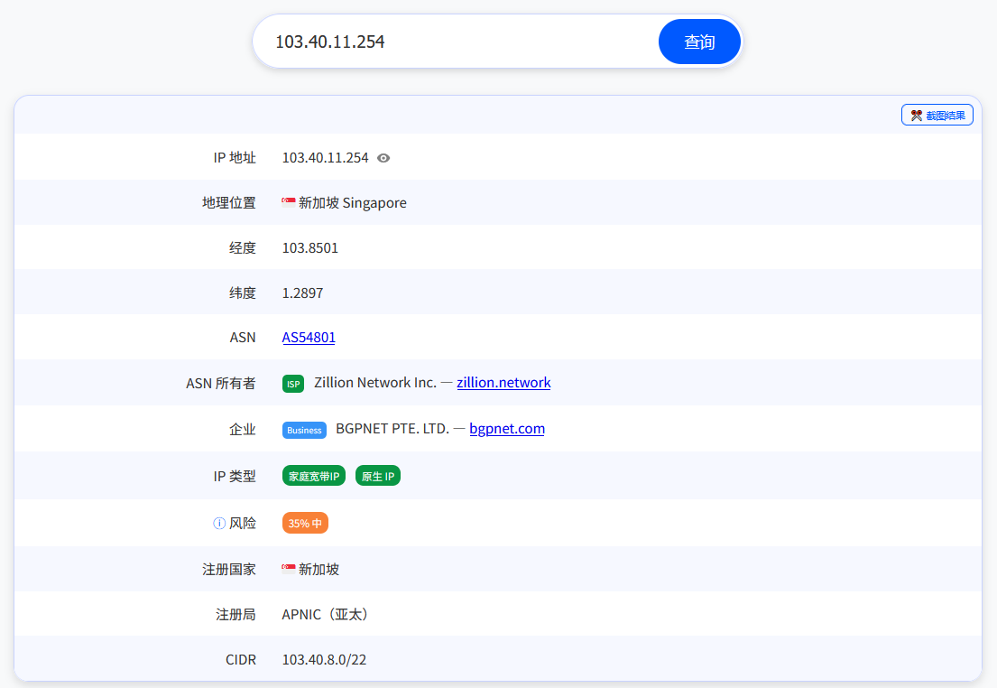Select the 原生 IP tag
This screenshot has height=688, width=997.
pyautogui.click(x=377, y=476)
